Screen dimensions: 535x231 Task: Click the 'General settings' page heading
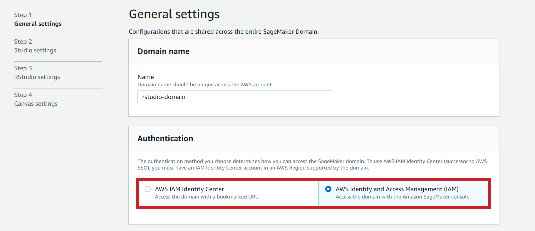point(174,14)
